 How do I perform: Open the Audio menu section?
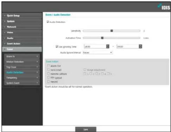(x=22, y=38)
